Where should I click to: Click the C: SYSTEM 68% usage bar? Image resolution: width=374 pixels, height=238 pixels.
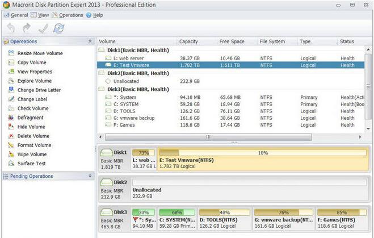(x=177, y=212)
